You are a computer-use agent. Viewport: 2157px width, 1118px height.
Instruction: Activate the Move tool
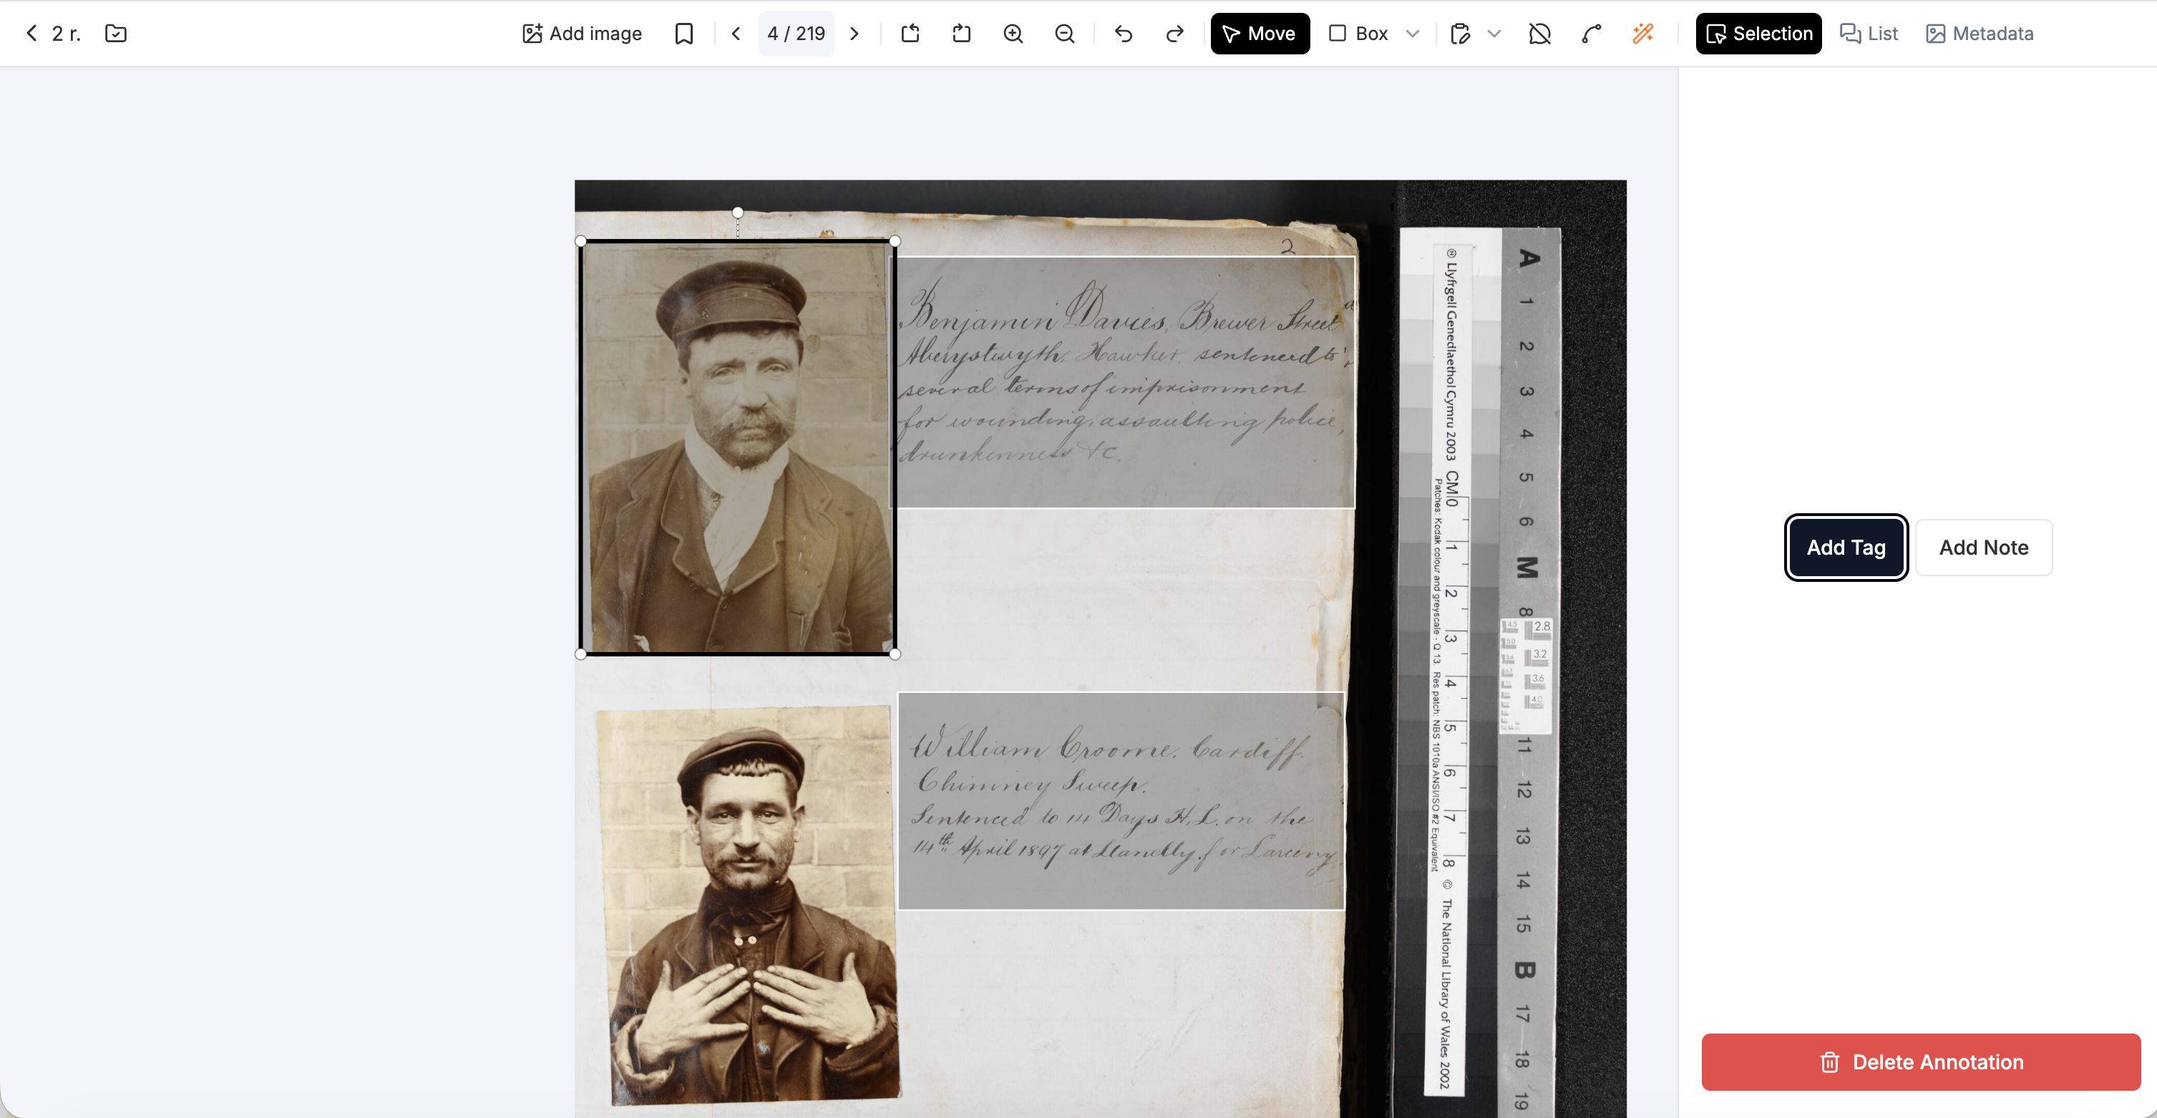[x=1260, y=34]
